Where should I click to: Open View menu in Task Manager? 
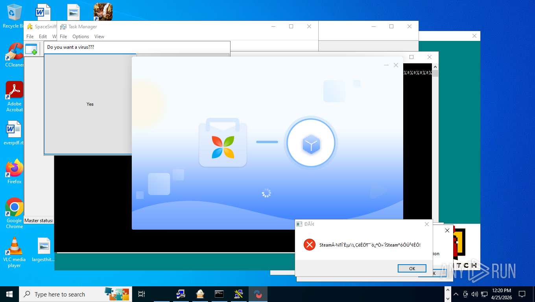tap(99, 37)
